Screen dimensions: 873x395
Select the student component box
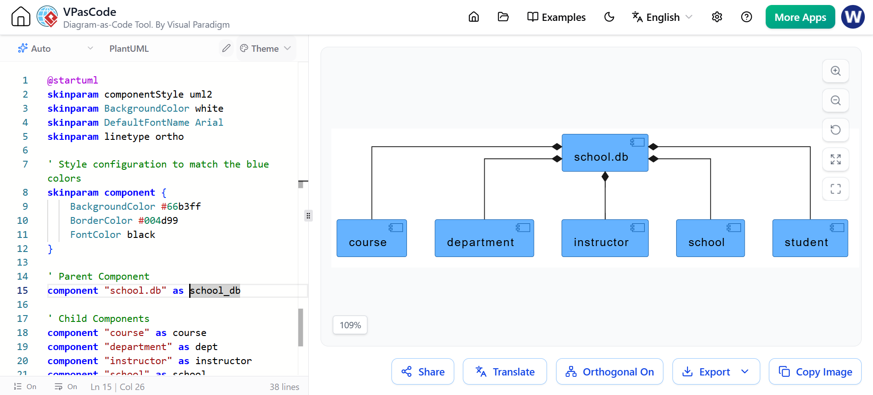point(810,238)
